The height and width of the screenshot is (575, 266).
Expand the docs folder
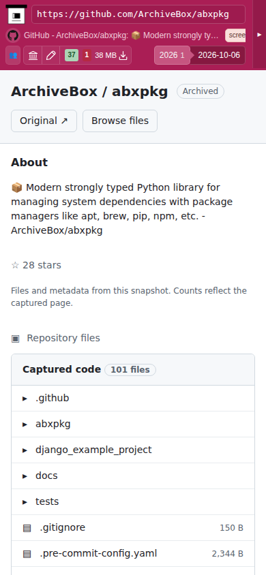tap(133, 476)
